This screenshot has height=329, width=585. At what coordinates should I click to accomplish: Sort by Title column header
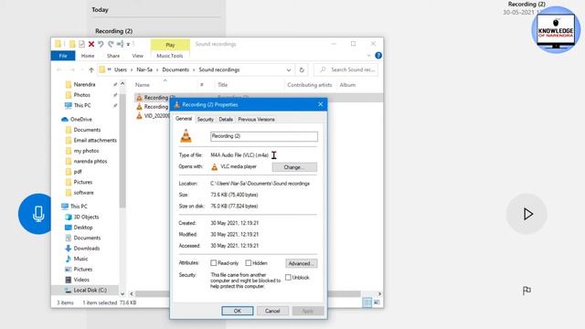point(222,85)
